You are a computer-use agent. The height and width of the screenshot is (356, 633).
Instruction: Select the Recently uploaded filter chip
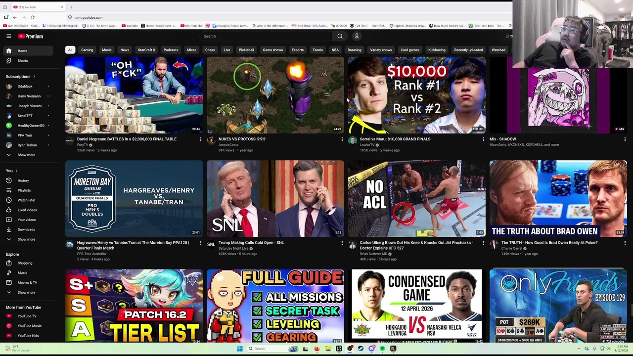pos(468,50)
